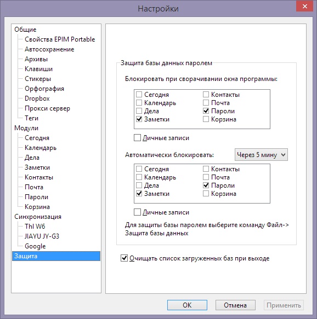Open Google sync settings item

coord(35,246)
